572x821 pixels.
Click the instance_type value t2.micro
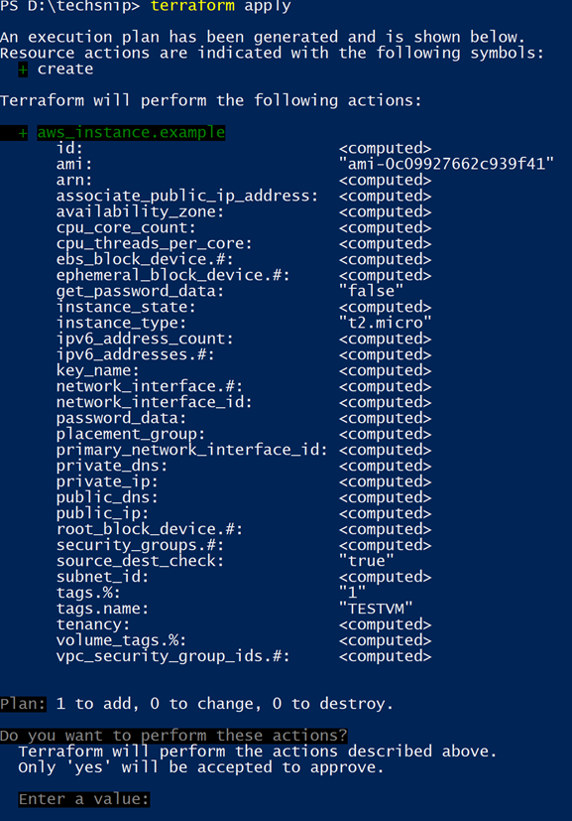385,323
